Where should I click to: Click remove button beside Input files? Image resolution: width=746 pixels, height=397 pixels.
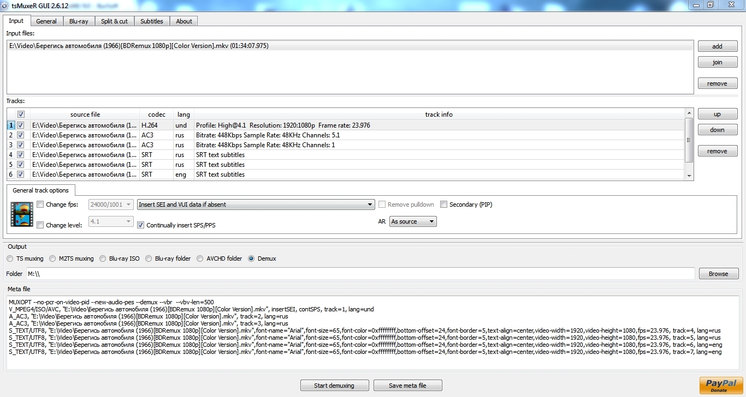click(x=718, y=83)
